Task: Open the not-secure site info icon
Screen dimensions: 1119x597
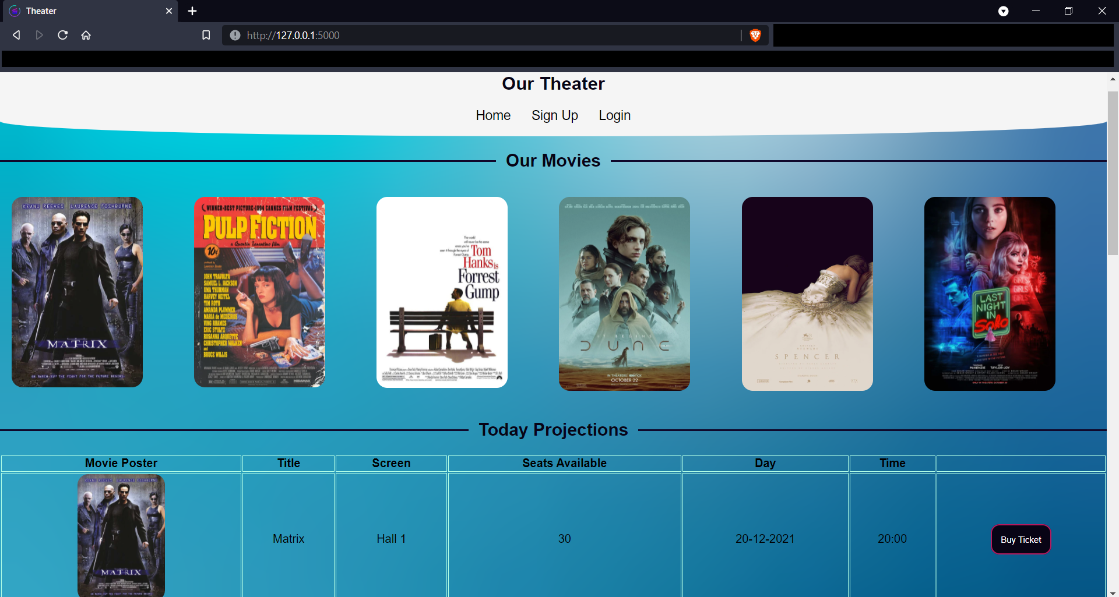Action: click(235, 36)
